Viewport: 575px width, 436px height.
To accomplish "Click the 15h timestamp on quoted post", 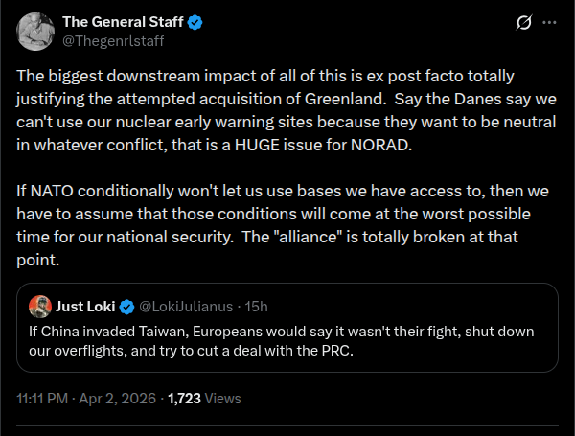I will (257, 307).
